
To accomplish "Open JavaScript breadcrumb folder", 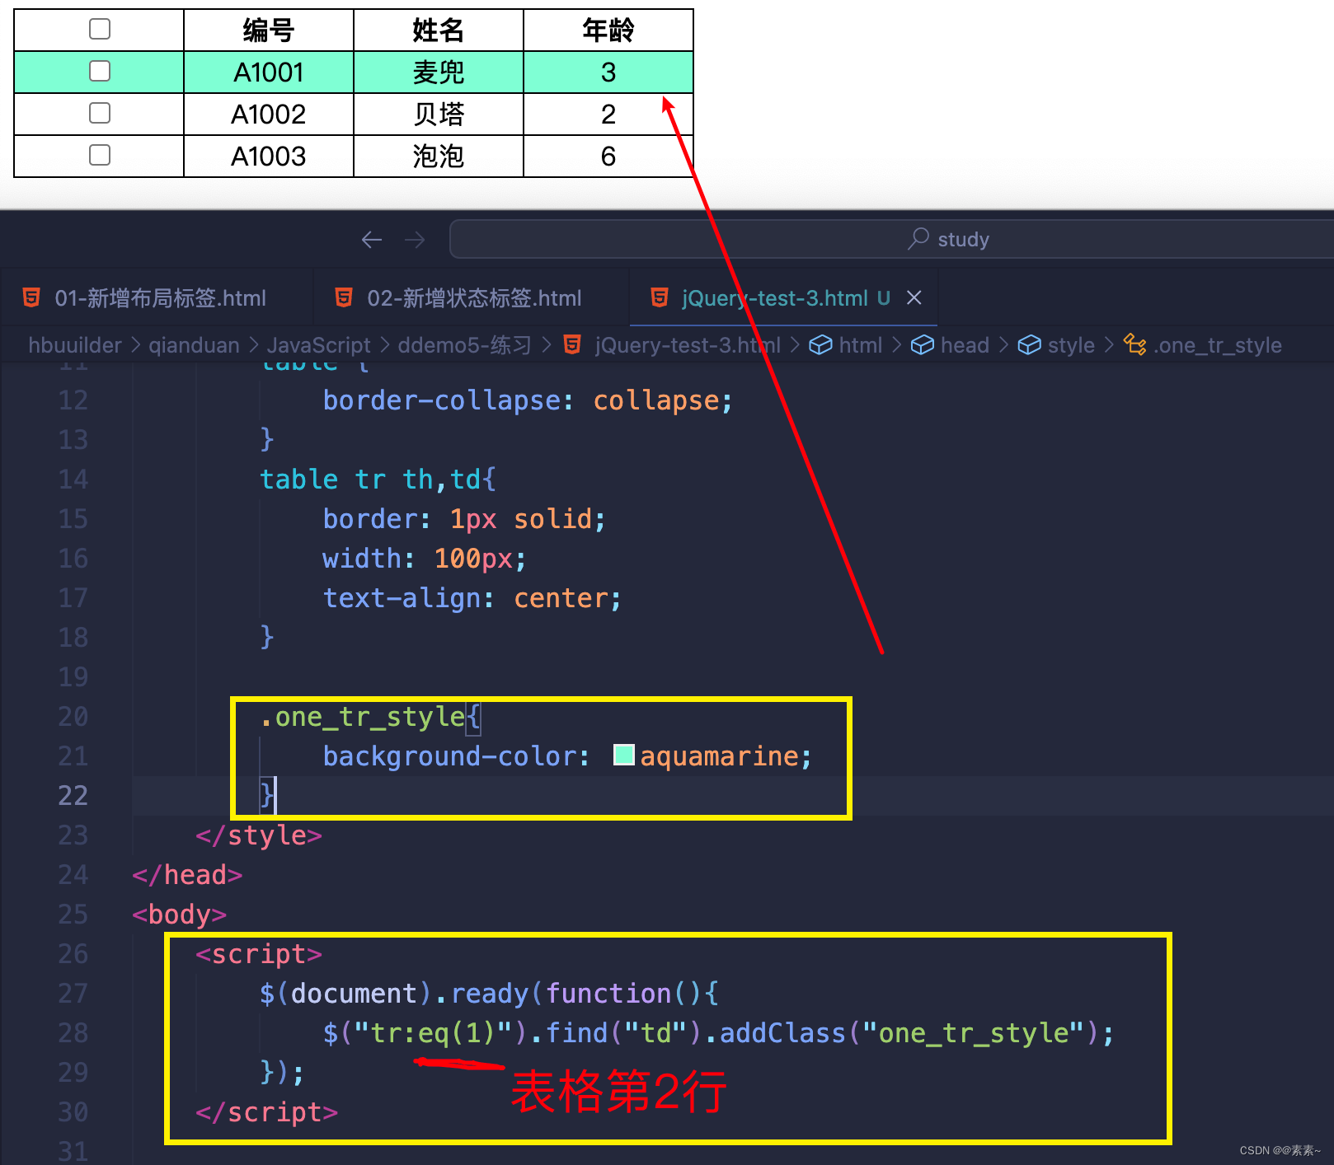I will (318, 345).
